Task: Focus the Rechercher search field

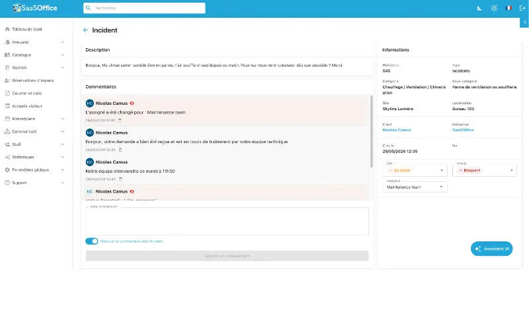Action: pos(144,8)
